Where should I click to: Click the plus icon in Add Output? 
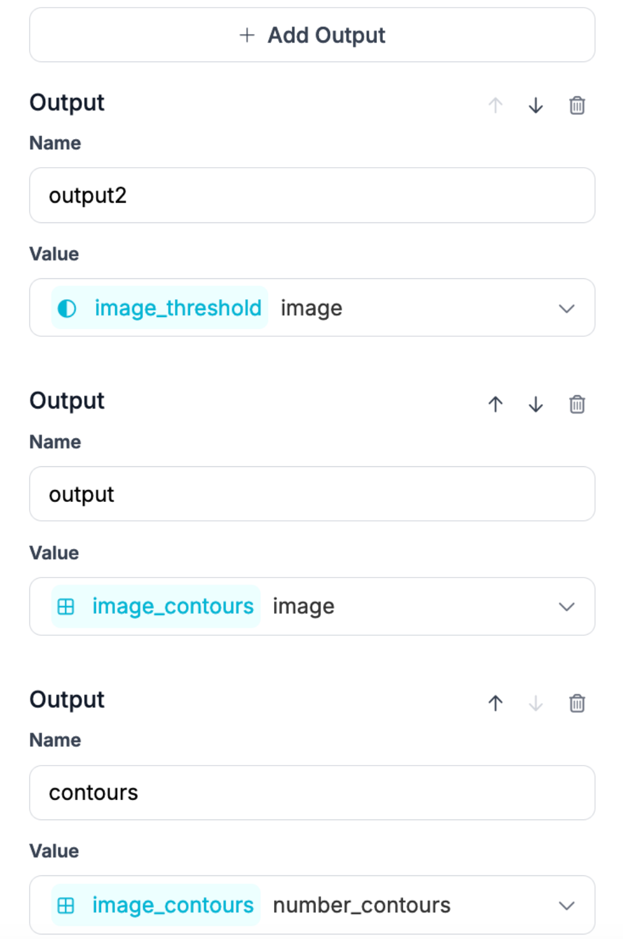pyautogui.click(x=247, y=35)
